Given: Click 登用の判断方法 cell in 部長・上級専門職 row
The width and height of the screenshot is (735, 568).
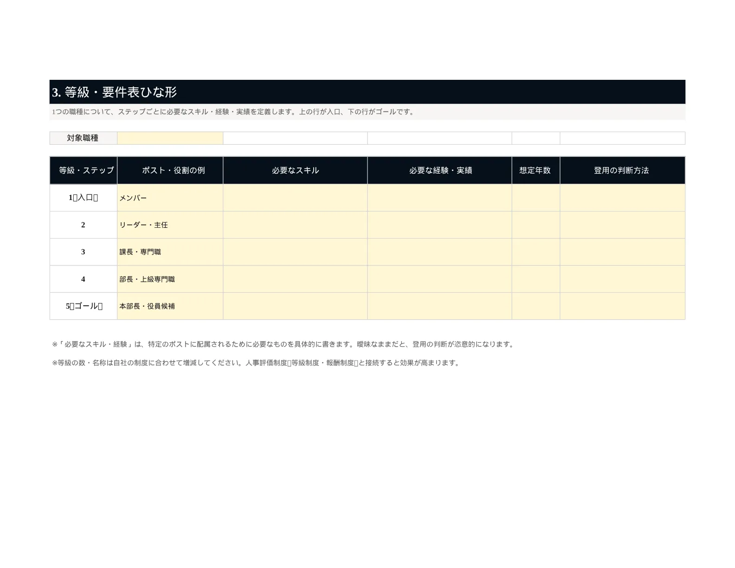Looking at the screenshot, I should (622, 279).
